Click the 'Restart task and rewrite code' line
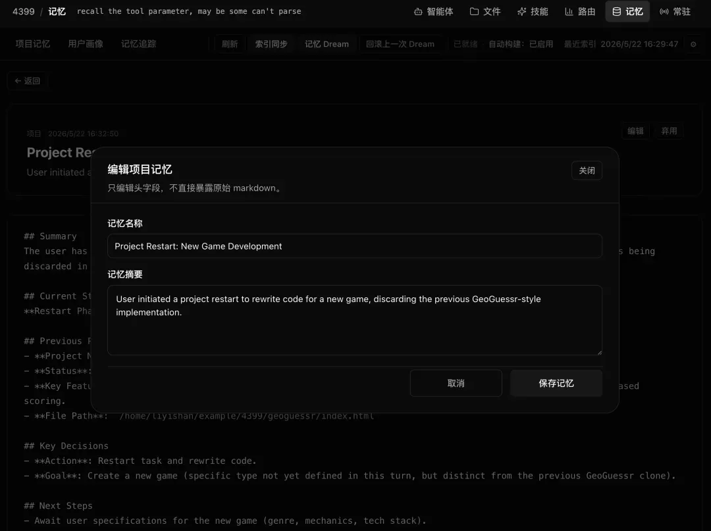711x531 pixels. click(x=140, y=461)
